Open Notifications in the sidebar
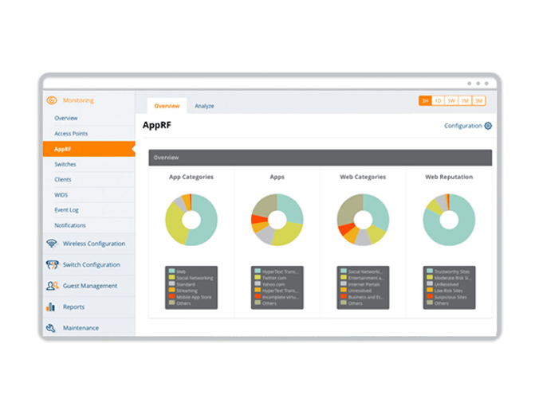Viewport: 539px width, 410px height. point(70,225)
